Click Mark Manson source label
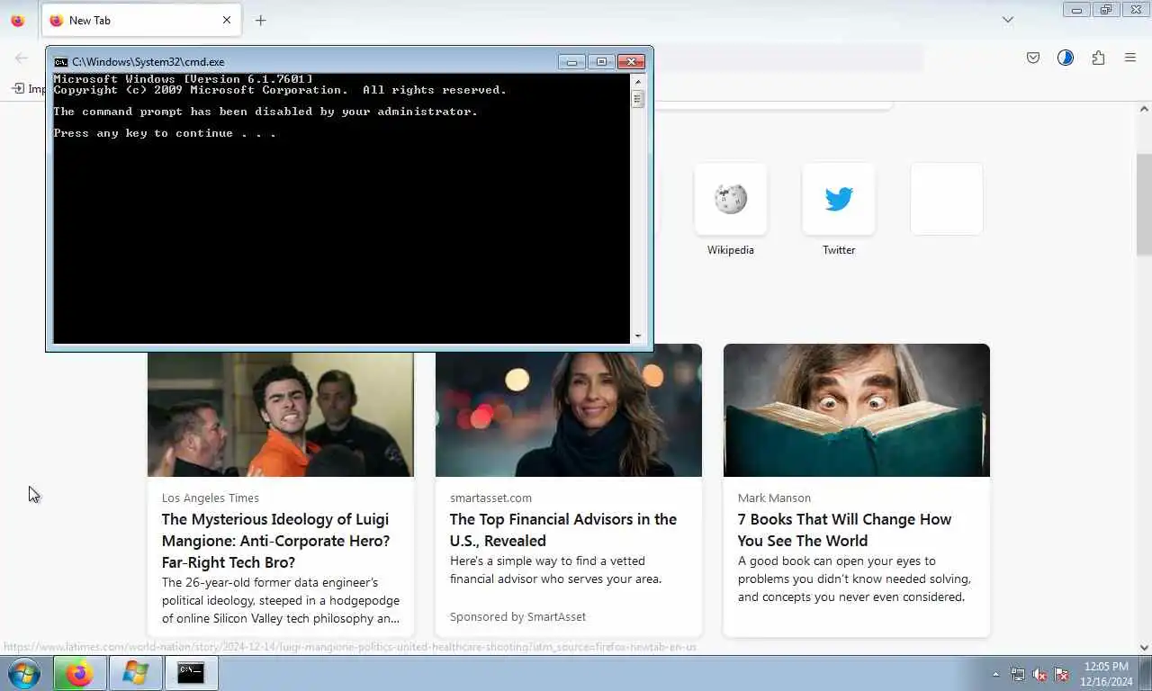This screenshot has width=1152, height=691. coord(774,498)
